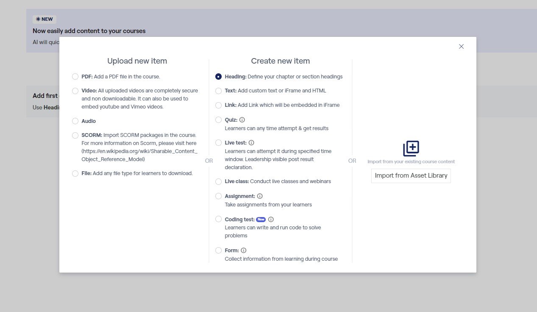The width and height of the screenshot is (537, 312).
Task: Select the Form radio button
Action: tap(218, 251)
